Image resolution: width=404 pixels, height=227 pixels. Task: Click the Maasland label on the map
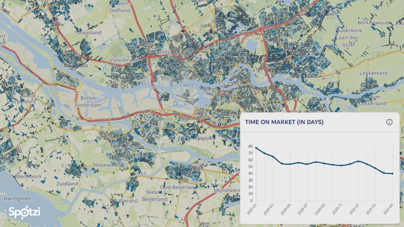89,33
